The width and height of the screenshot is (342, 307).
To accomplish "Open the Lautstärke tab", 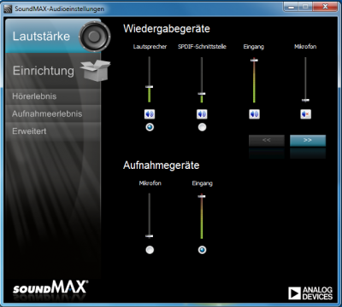I will (53, 36).
